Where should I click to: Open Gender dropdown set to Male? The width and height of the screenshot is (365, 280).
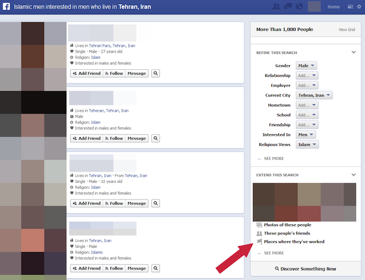[306, 66]
